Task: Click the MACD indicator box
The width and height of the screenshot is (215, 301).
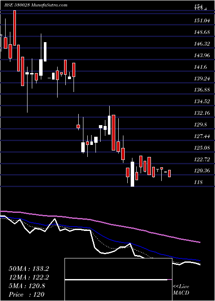Action: (x=118, y=279)
